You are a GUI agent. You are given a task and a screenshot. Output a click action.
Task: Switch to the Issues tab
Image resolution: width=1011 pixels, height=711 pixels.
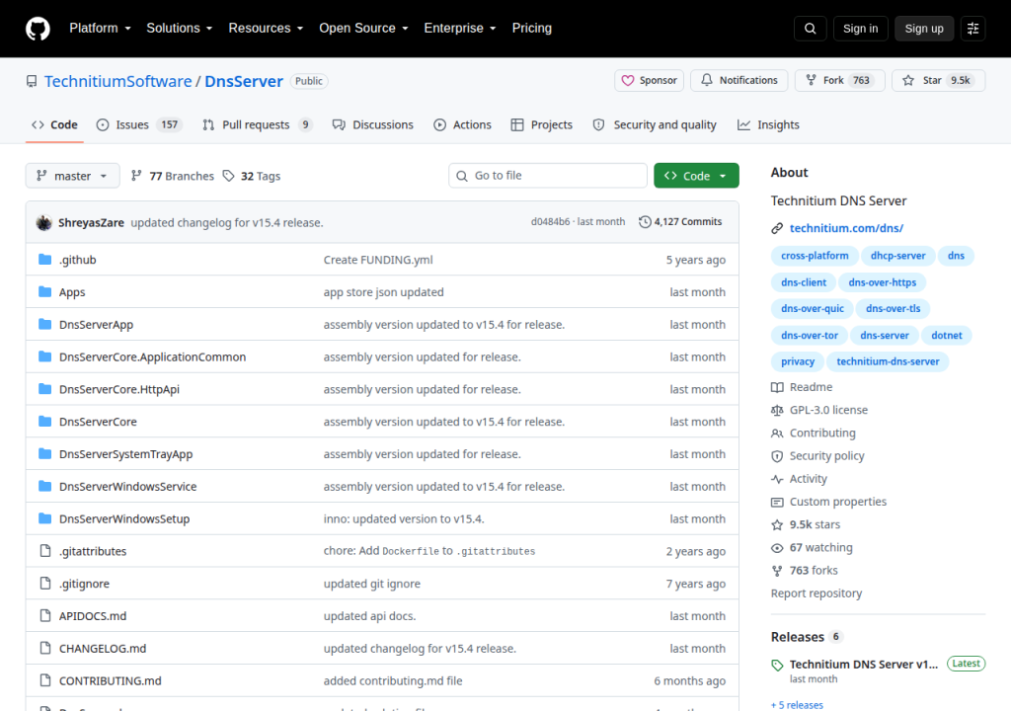(139, 124)
